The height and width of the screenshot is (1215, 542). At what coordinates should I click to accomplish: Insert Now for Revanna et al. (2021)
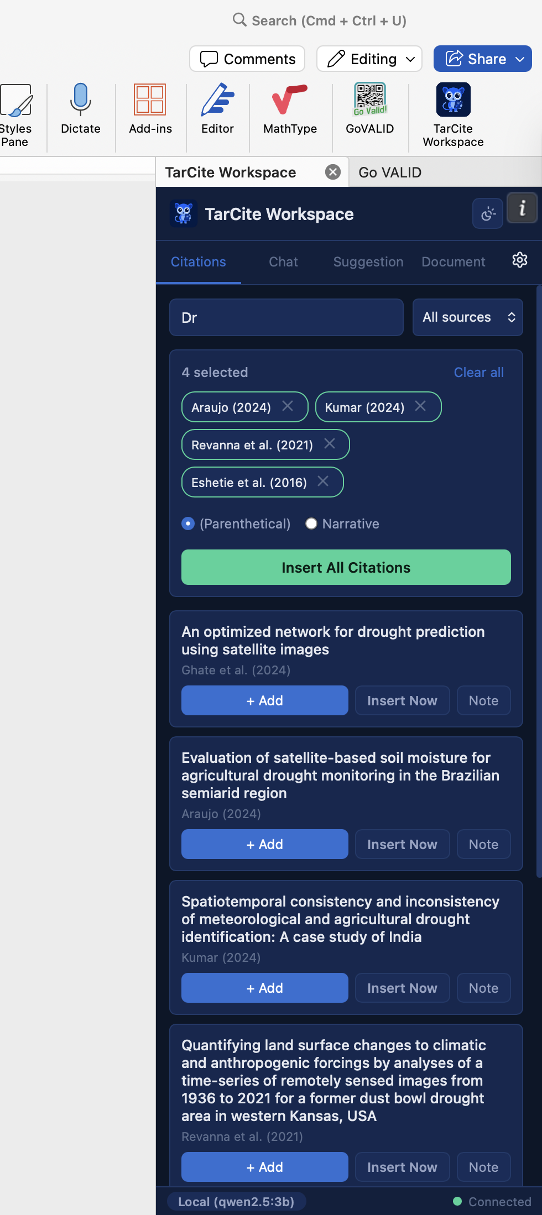(403, 1167)
